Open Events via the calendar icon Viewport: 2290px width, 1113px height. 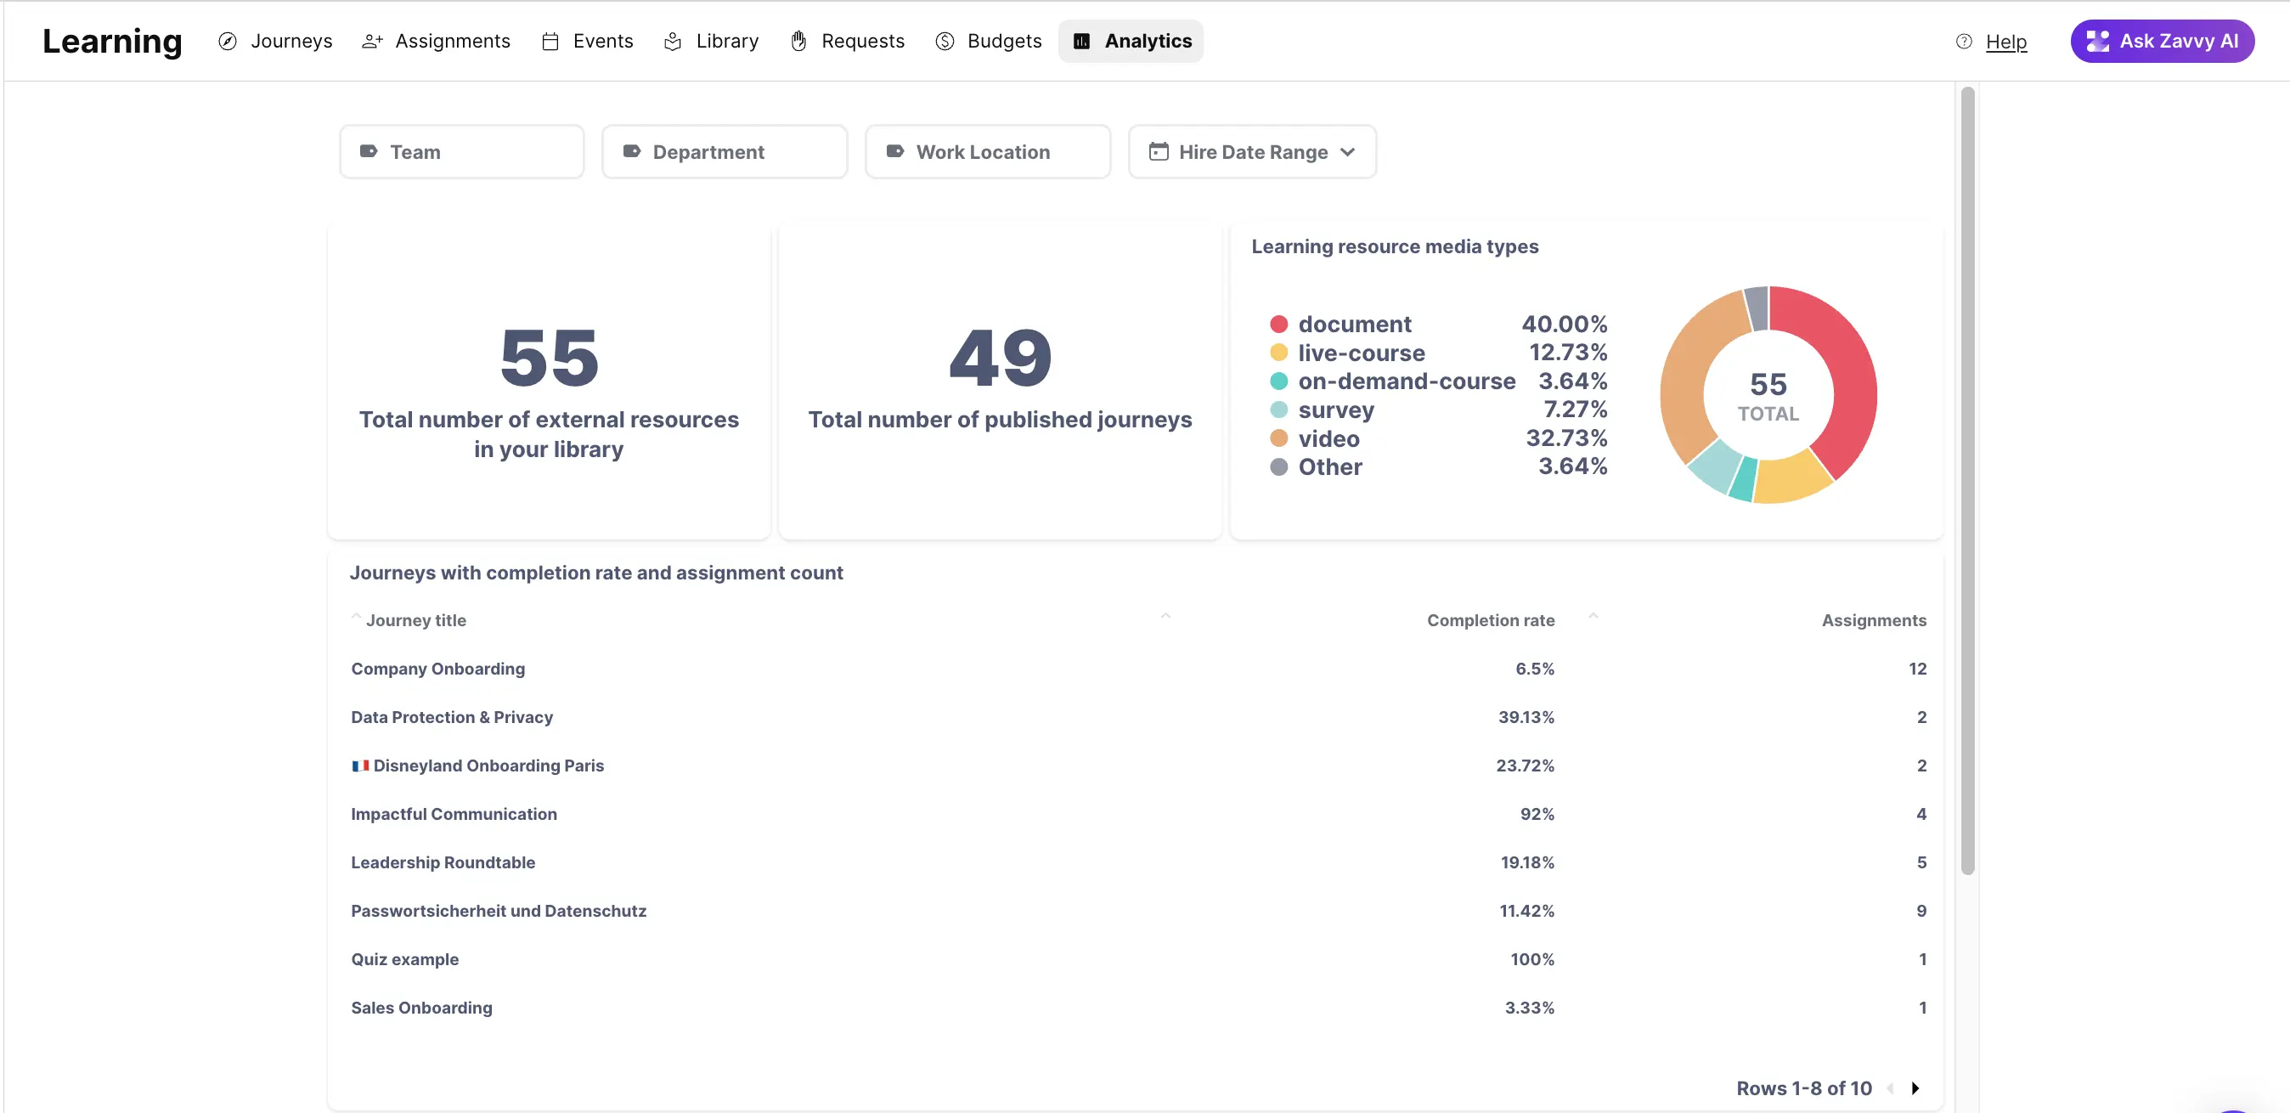click(550, 41)
